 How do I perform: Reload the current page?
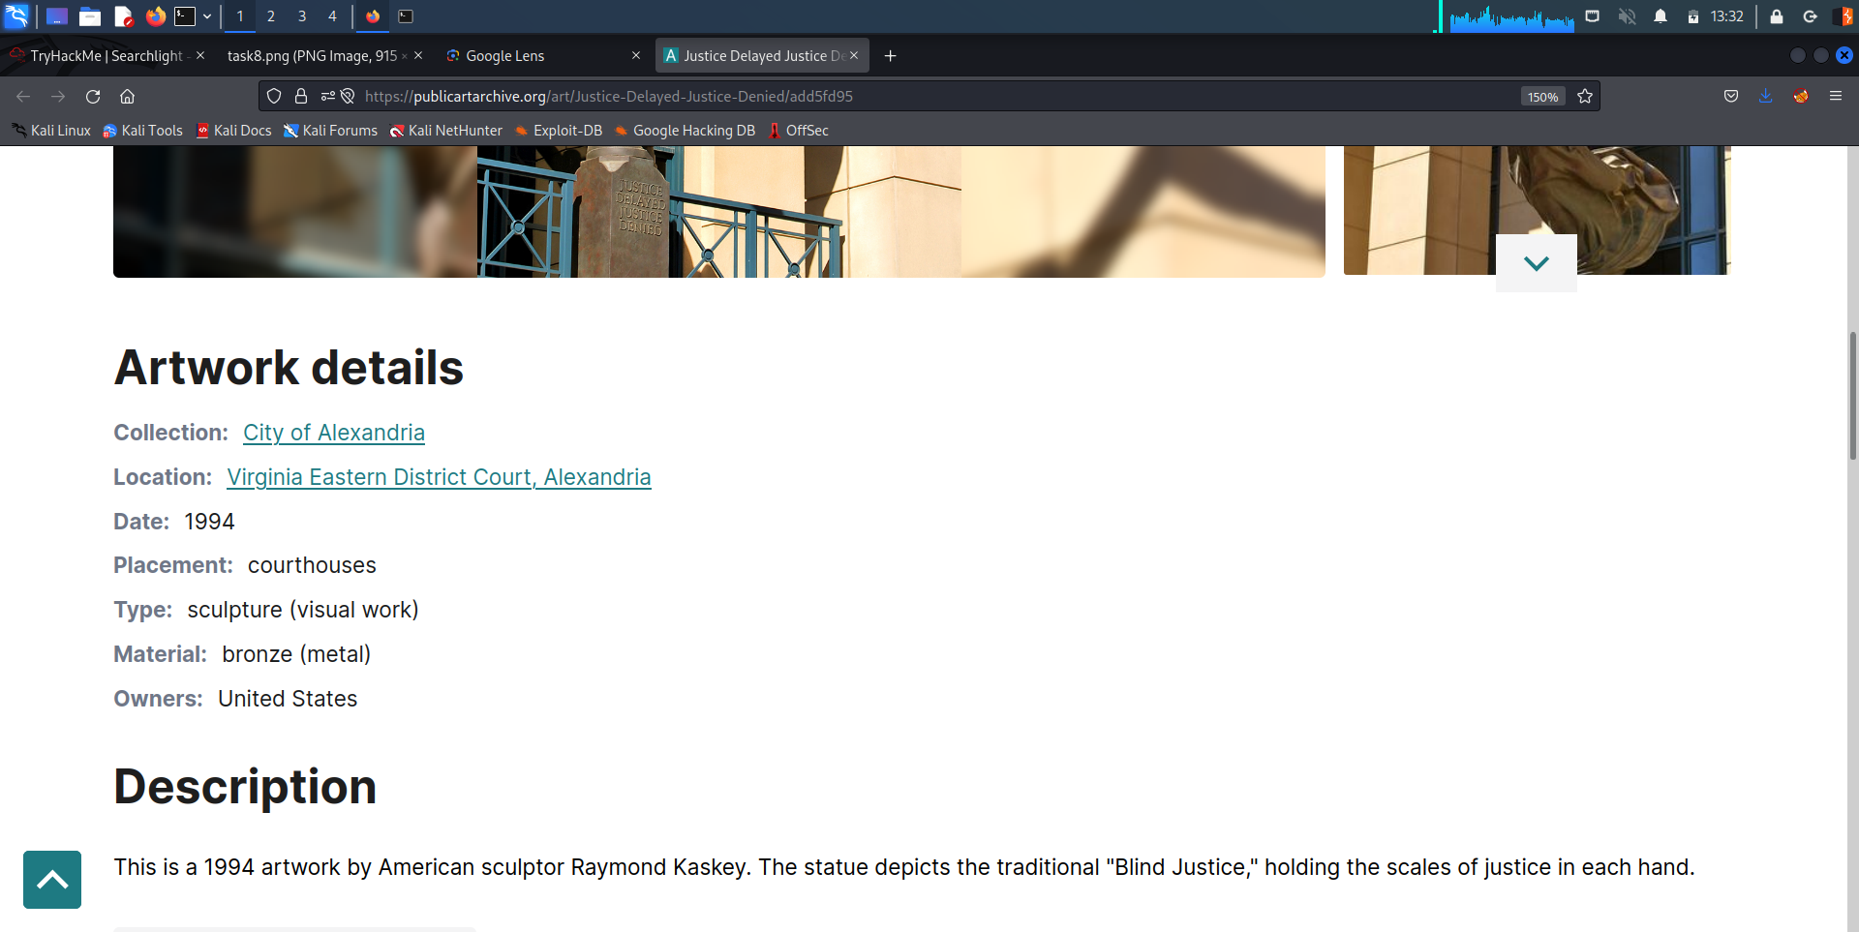93,97
